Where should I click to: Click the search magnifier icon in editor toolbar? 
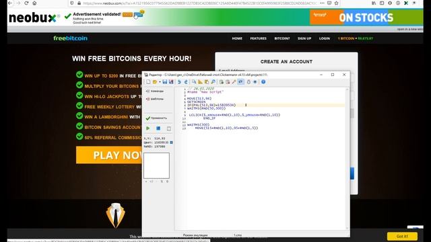pos(194,82)
